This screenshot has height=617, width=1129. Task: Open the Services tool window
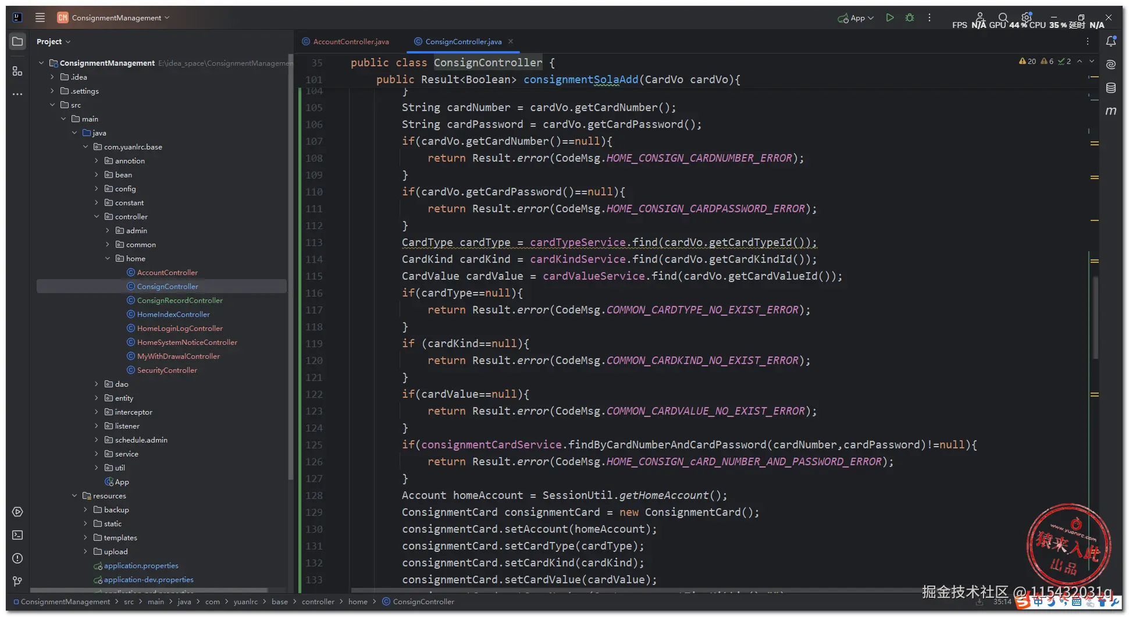click(17, 512)
